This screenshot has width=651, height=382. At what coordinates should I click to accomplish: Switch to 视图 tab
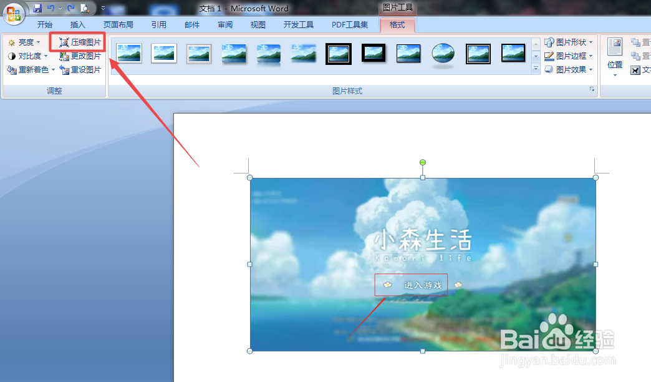[258, 25]
